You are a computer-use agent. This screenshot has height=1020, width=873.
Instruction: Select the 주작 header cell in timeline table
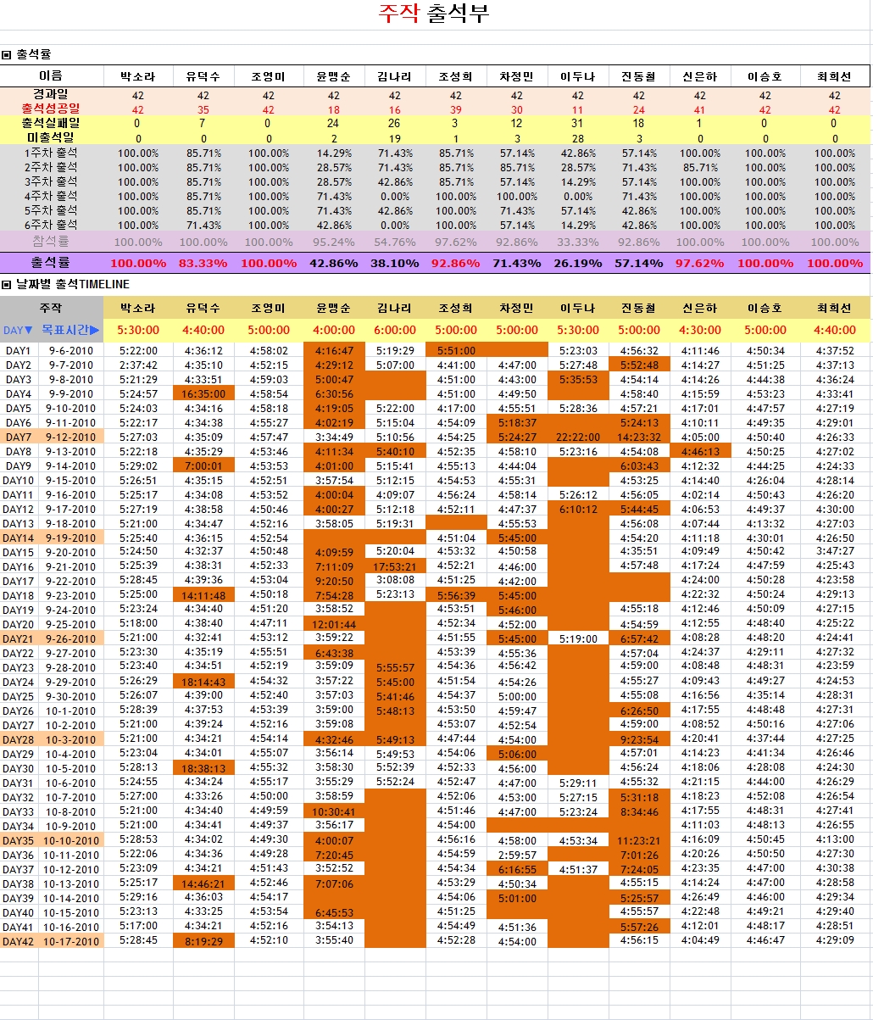[51, 308]
